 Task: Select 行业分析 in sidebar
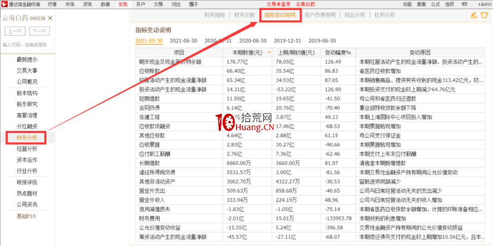coord(27,171)
